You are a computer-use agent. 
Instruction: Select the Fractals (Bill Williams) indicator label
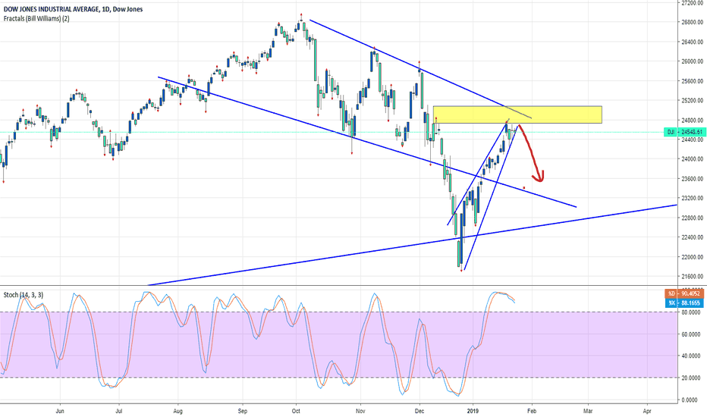pos(36,18)
